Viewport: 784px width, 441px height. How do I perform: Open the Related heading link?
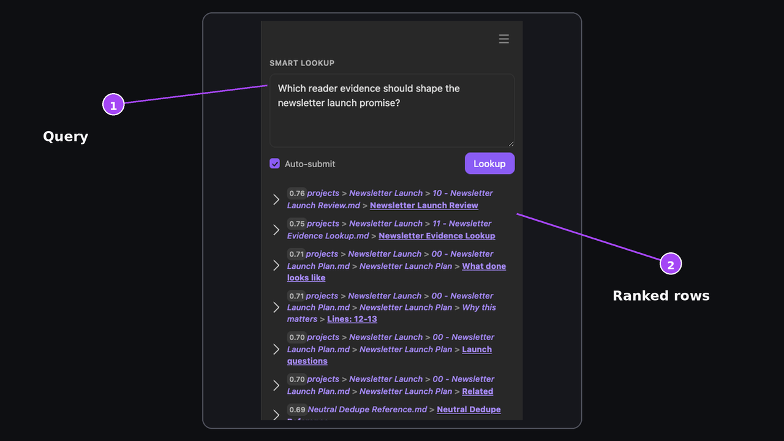(478, 391)
